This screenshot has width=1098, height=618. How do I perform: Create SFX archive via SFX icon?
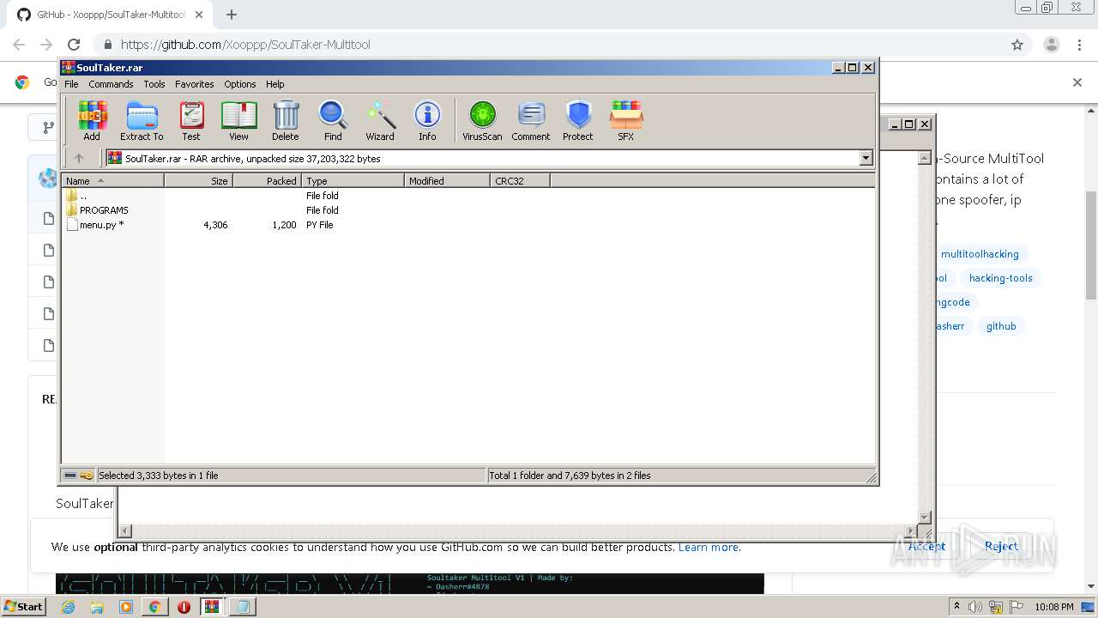coord(626,120)
